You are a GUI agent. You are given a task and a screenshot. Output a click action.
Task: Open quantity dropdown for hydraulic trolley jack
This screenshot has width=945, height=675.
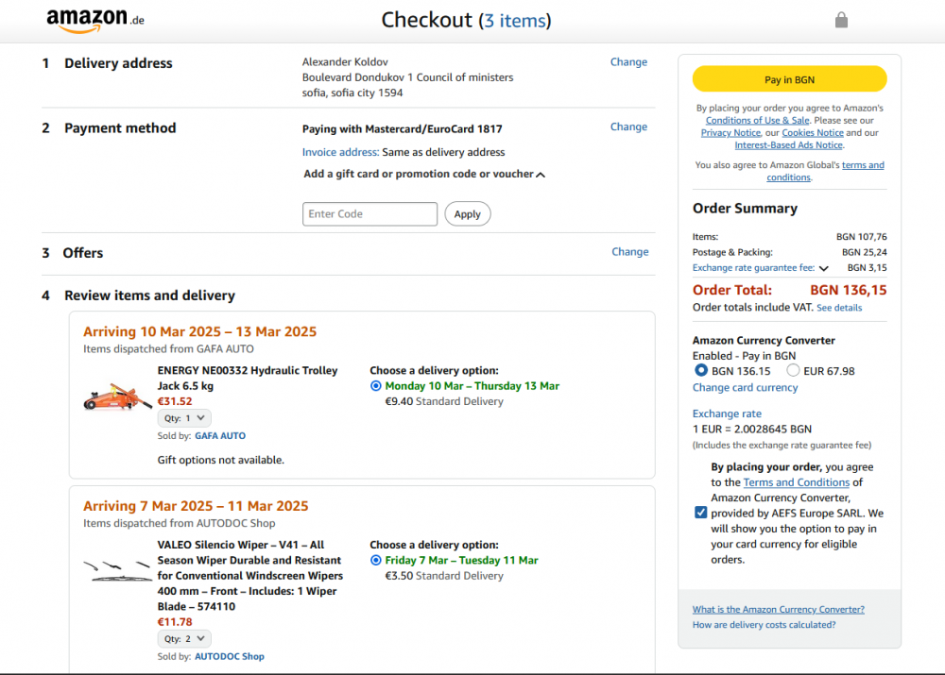tap(184, 417)
